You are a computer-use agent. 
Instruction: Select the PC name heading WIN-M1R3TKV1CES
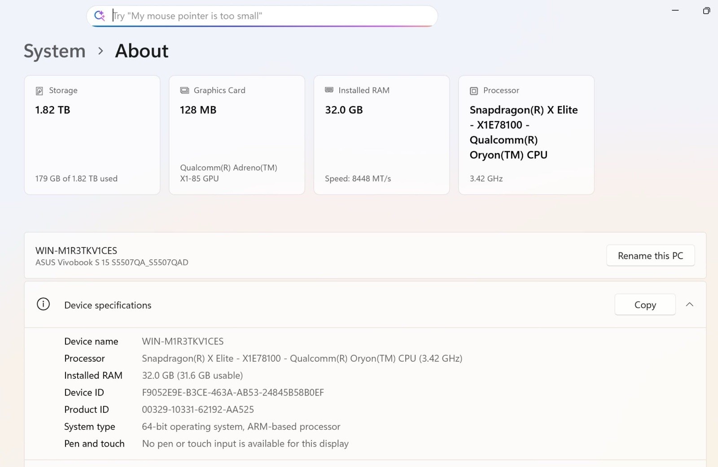[76, 251]
